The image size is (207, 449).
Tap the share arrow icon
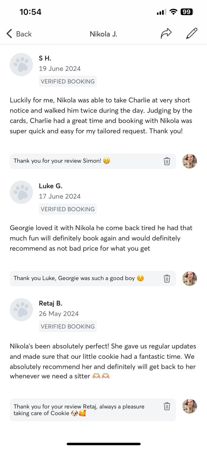(x=166, y=34)
